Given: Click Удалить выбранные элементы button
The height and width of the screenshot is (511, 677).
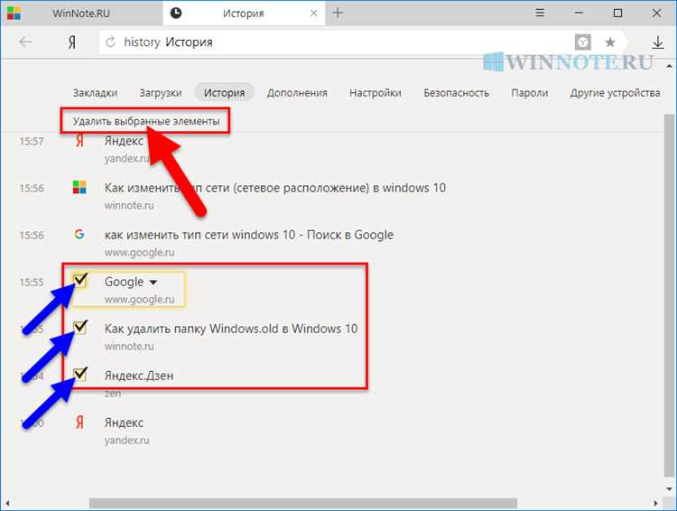Looking at the screenshot, I should click(145, 121).
